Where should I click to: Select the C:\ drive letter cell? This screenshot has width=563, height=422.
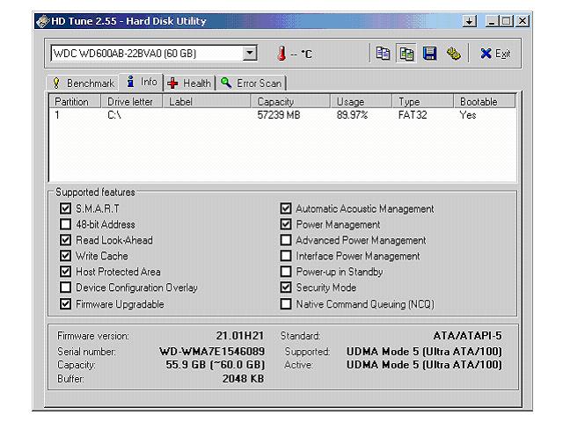pos(114,115)
